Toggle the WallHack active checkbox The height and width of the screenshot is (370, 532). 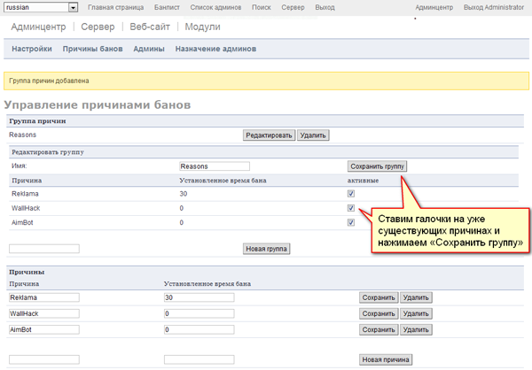coord(351,209)
